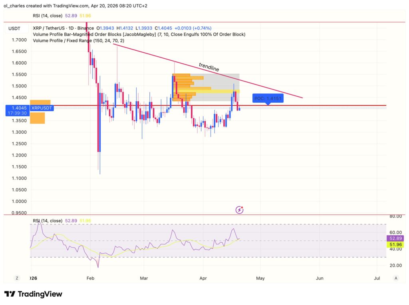Image resolution: width=409 pixels, height=305 pixels.
Task: Click the yellow 51.96 RSI axis label
Action: point(395,244)
